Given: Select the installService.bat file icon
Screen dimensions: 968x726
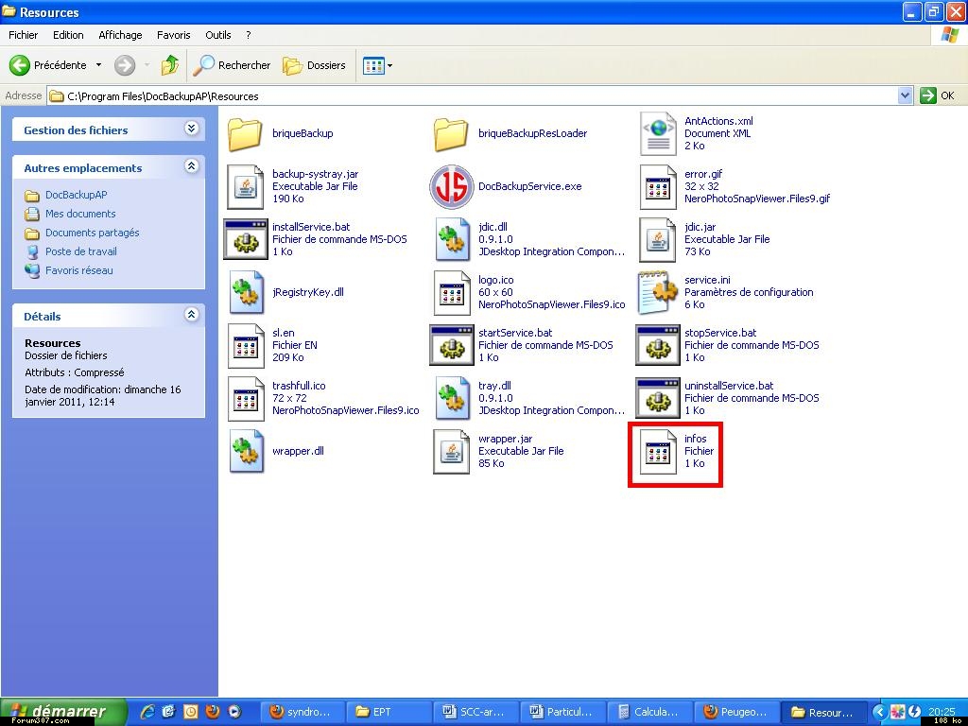Looking at the screenshot, I should tap(245, 239).
